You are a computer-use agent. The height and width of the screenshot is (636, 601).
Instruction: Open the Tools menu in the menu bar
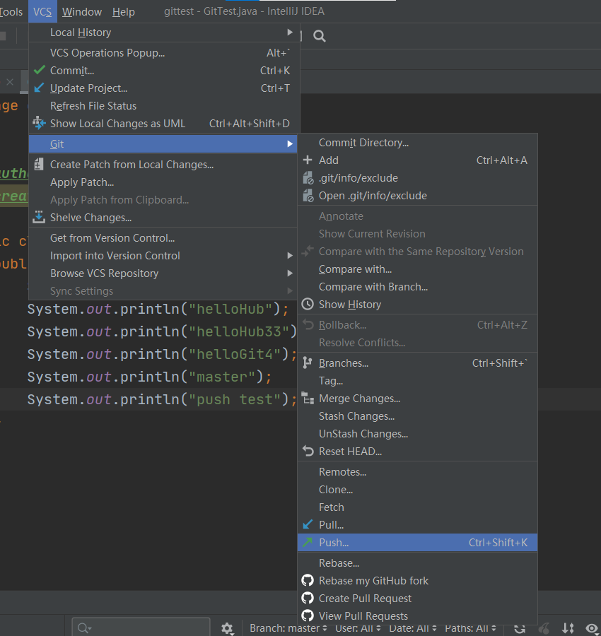11,12
